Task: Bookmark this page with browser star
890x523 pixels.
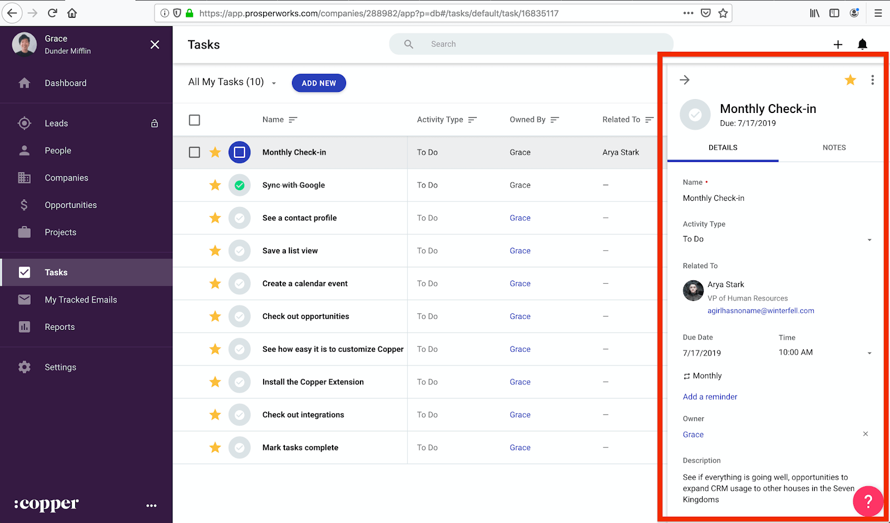Action: tap(723, 13)
